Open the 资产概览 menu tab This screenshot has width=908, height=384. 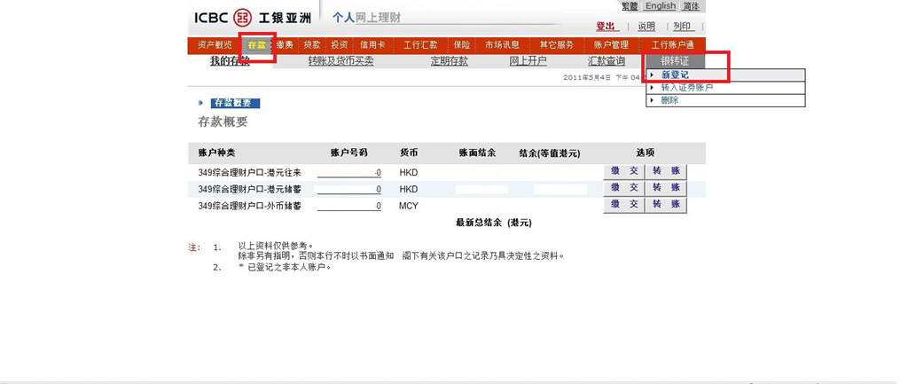[215, 45]
